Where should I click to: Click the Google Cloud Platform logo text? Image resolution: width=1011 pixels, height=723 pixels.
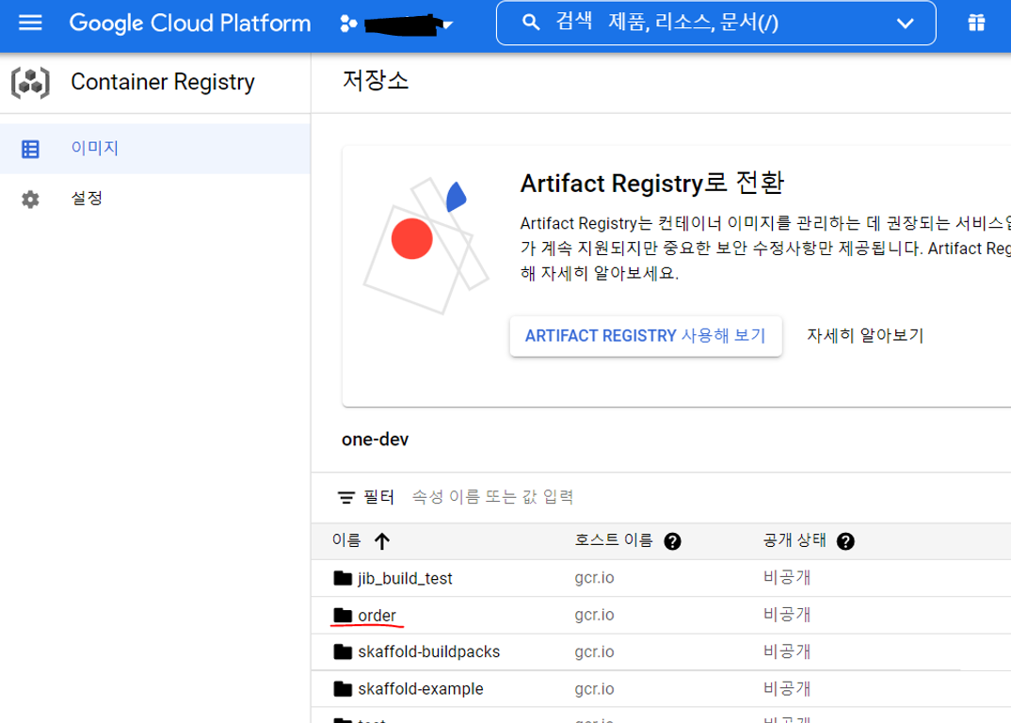[x=189, y=24]
